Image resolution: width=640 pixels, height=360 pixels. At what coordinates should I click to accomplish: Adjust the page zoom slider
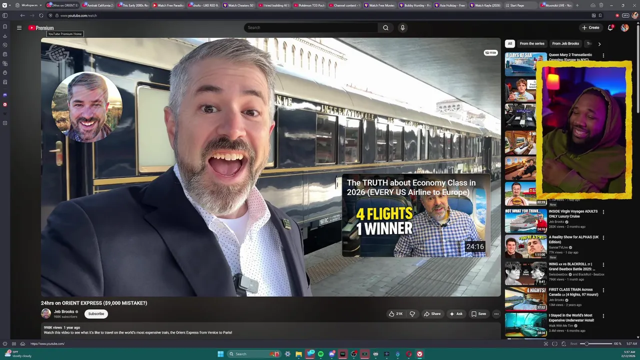pyautogui.click(x=597, y=344)
